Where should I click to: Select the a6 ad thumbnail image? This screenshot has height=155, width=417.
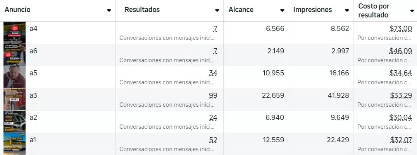pyautogui.click(x=14, y=55)
